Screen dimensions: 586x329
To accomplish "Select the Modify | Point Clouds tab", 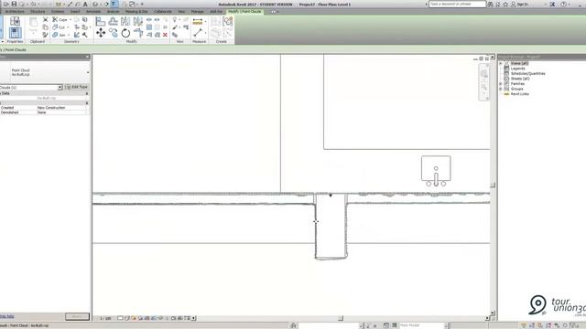I will (x=244, y=12).
